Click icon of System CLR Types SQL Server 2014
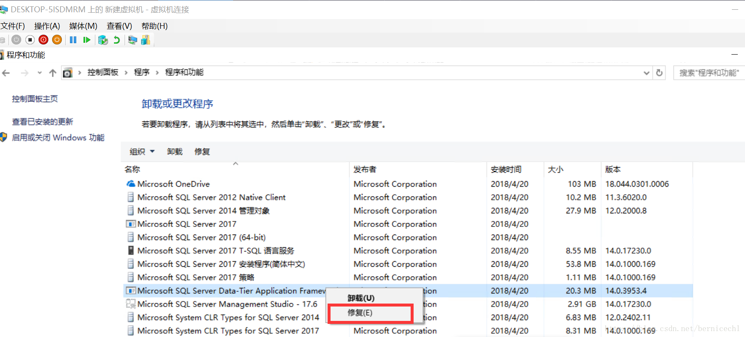This screenshot has height=337, width=745. (131, 317)
